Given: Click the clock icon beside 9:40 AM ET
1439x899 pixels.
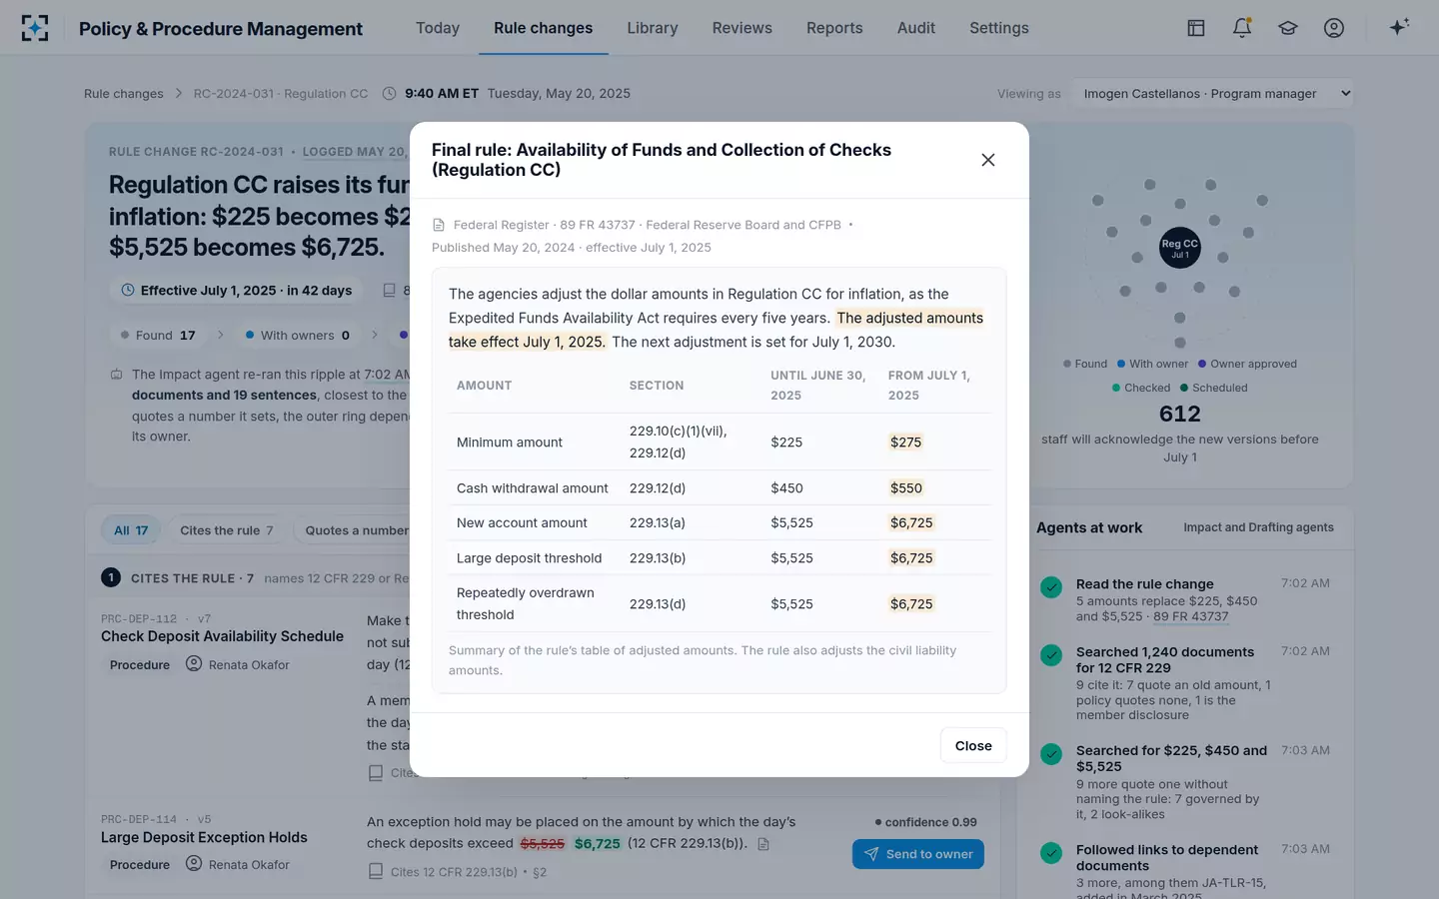Looking at the screenshot, I should pyautogui.click(x=390, y=94).
